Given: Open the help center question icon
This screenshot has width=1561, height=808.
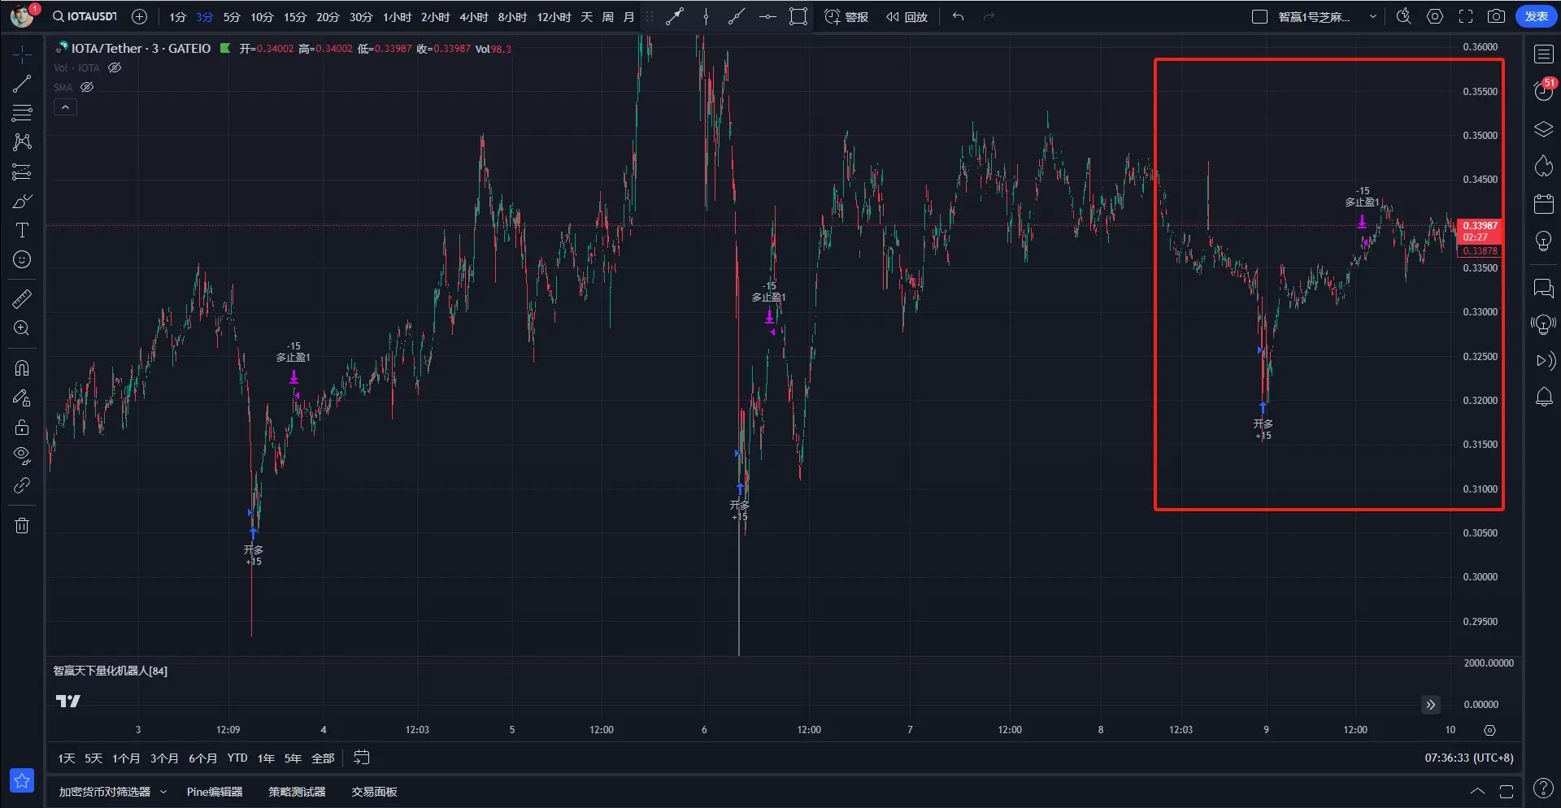Looking at the screenshot, I should 1543,788.
